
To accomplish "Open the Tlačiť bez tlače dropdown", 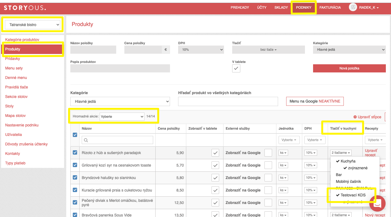I will 269,50.
